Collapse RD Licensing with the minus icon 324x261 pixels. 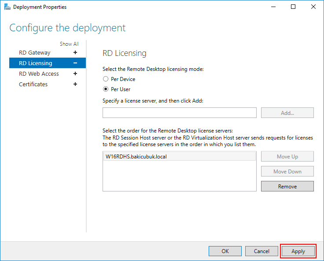[x=75, y=63]
